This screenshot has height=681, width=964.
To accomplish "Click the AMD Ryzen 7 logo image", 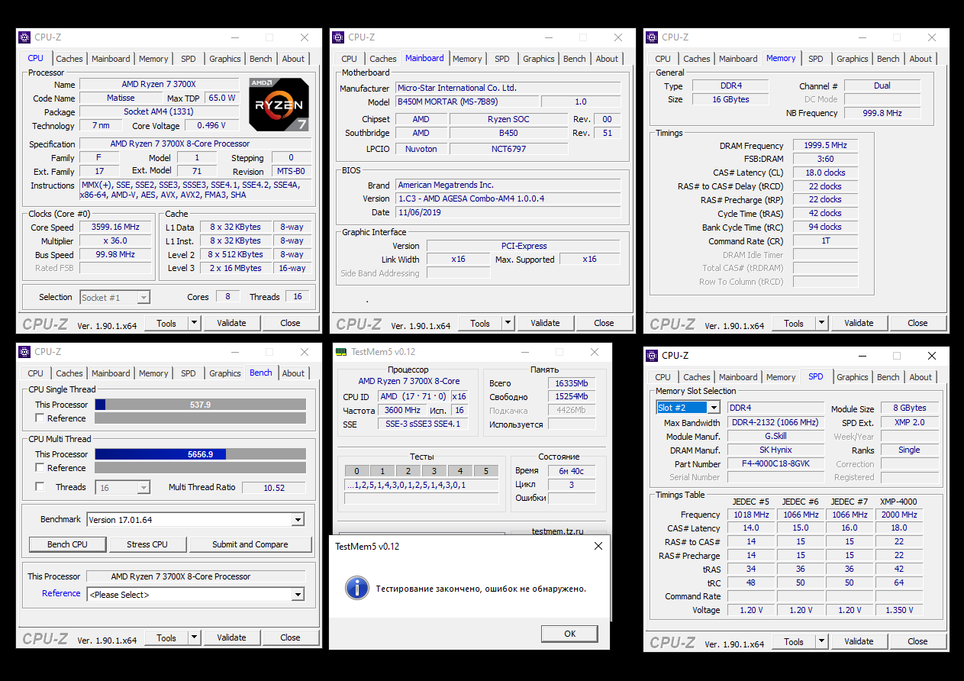I will tap(279, 105).
